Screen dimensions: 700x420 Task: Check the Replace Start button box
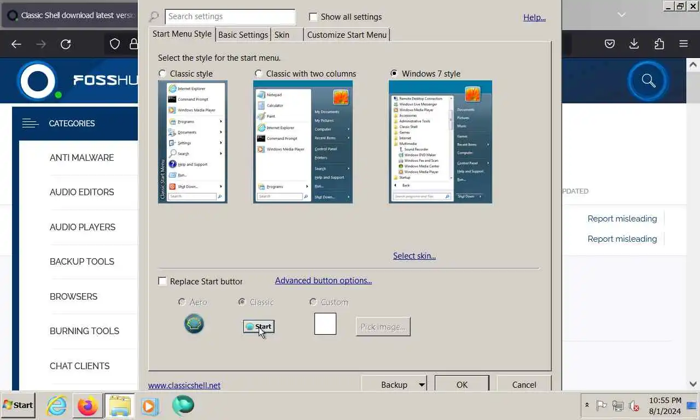click(x=162, y=281)
